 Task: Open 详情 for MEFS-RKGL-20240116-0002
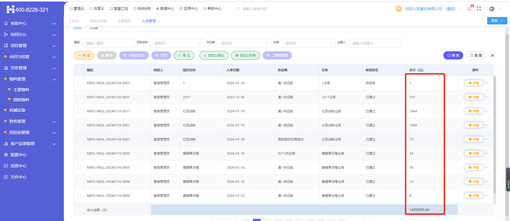coord(474,195)
